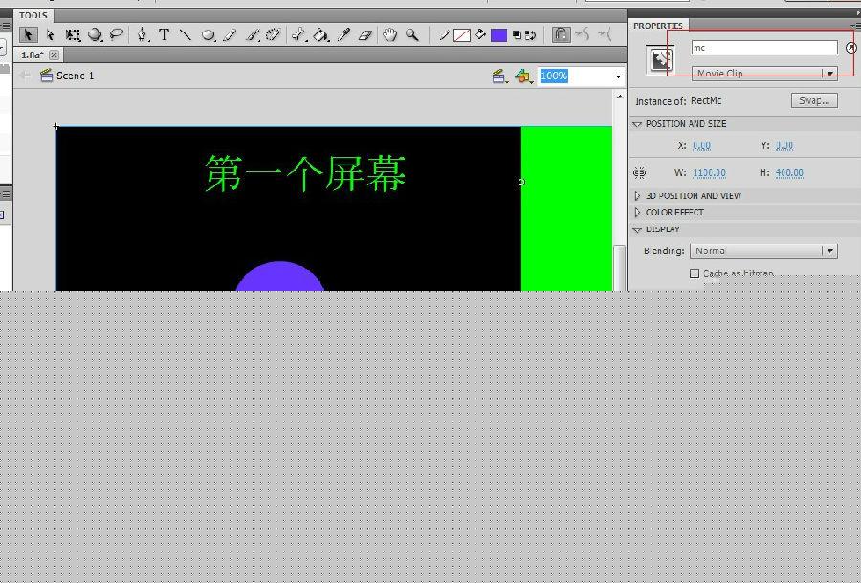Select the Subselection tool

pos(50,35)
